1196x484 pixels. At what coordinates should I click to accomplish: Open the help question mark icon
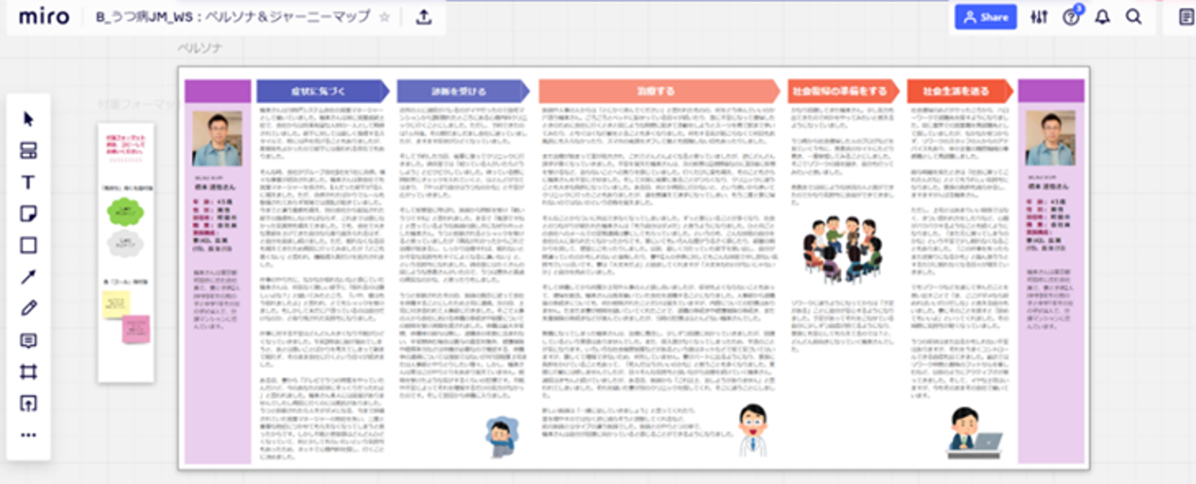[1071, 17]
